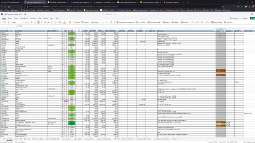Click the Excel app logo icon

[2, 14]
